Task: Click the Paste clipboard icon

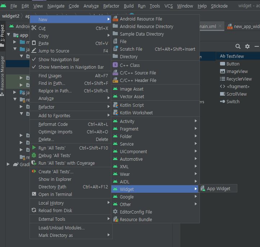Action: click(34, 43)
